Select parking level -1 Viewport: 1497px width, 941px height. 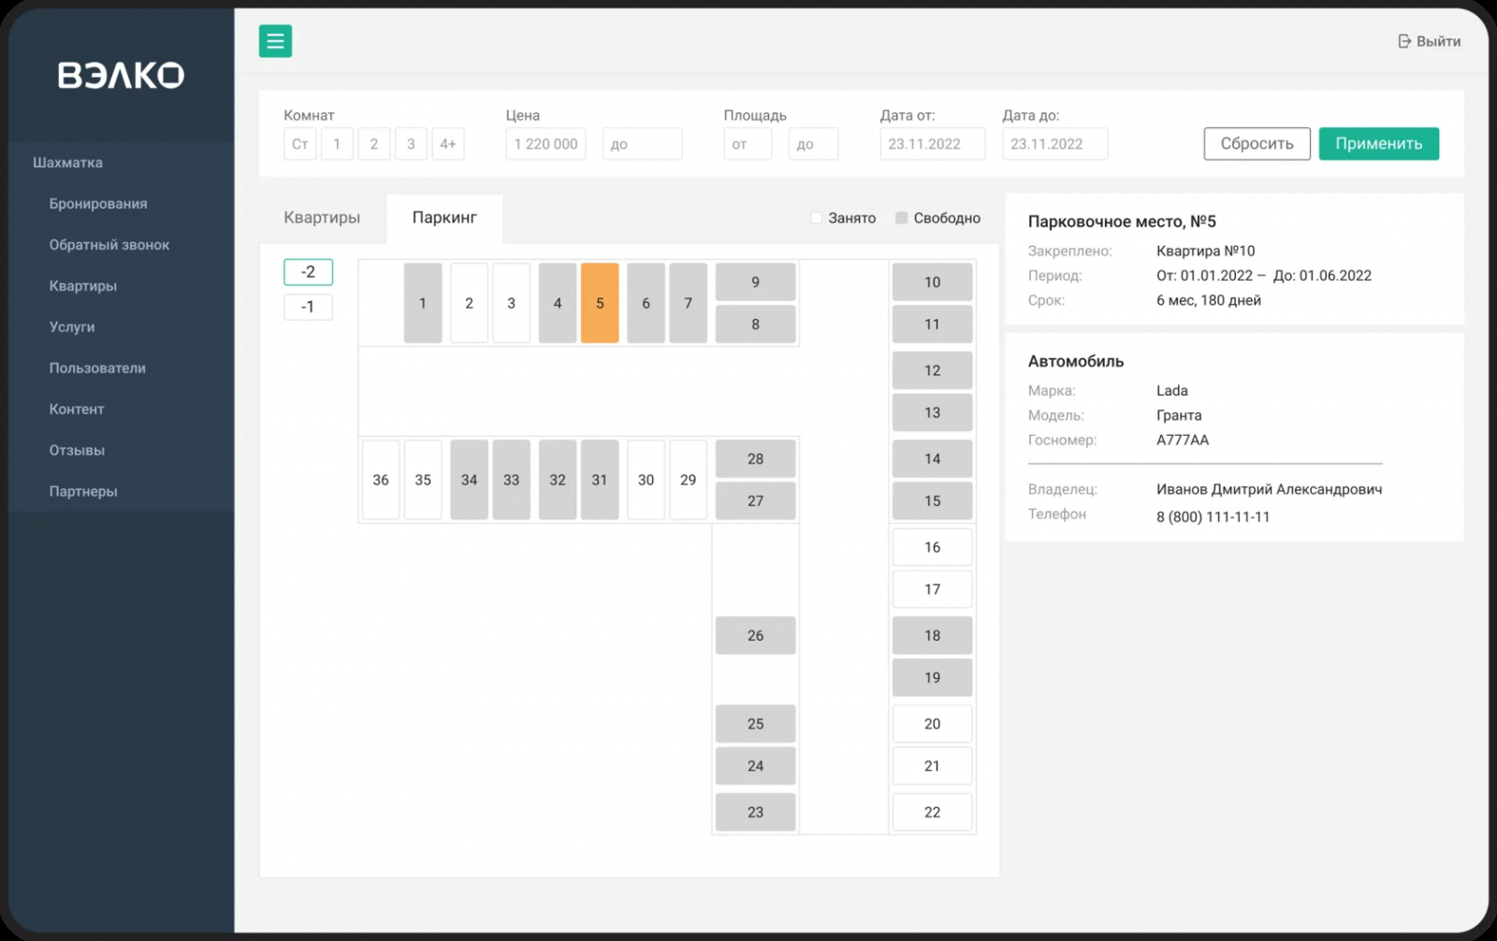[308, 307]
